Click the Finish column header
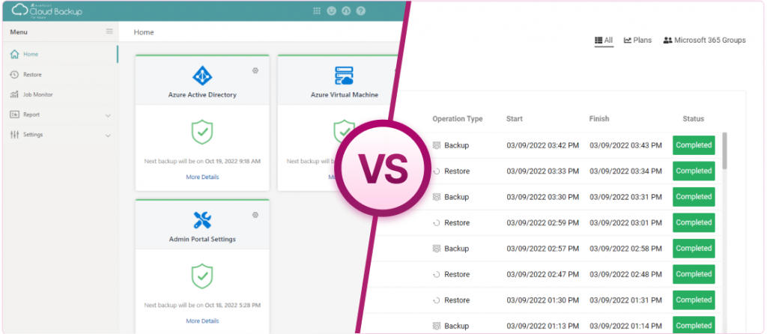 point(599,119)
